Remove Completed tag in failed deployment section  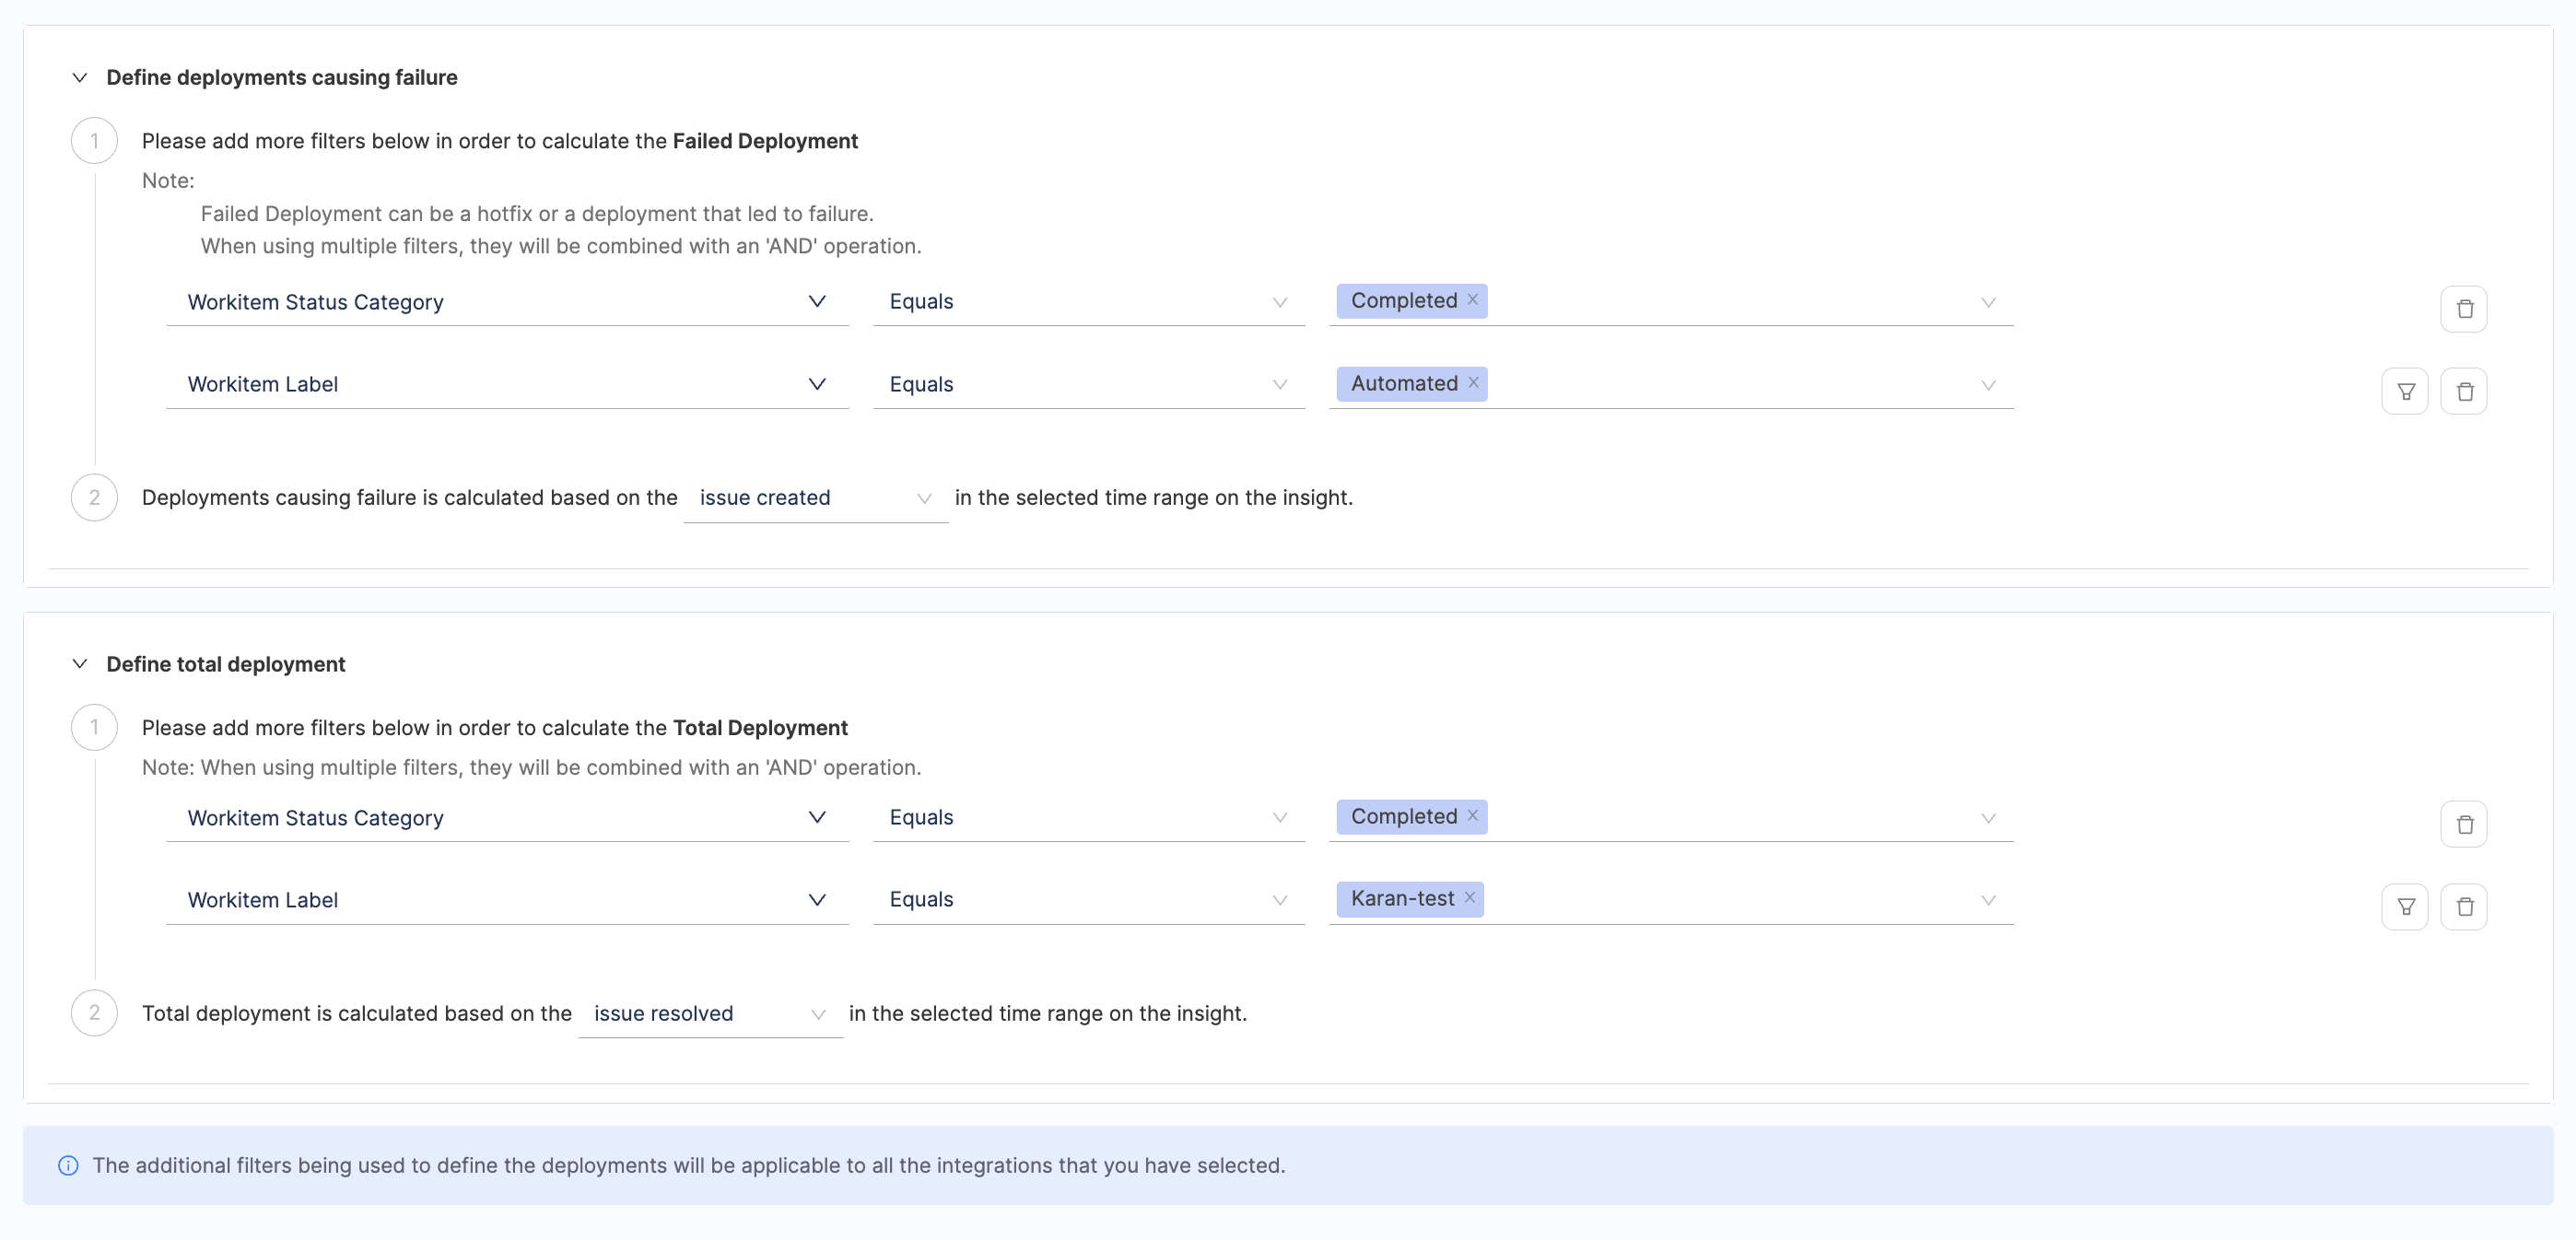point(1472,299)
